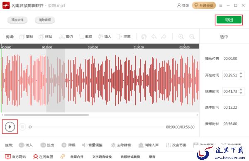Click the app logo icon
The height and width of the screenshot is (161, 249).
6,5
